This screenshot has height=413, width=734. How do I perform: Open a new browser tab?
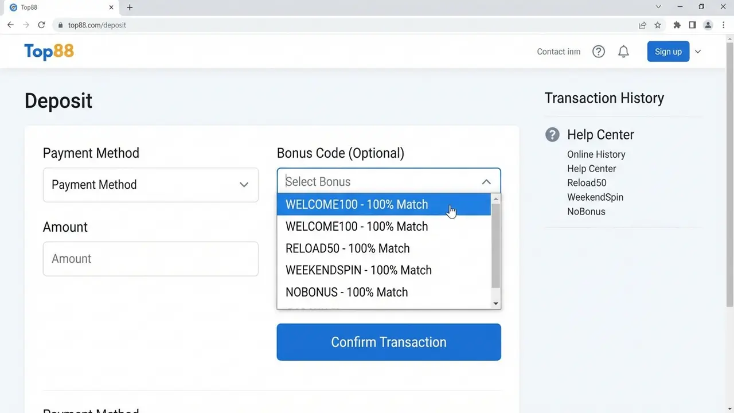tap(130, 7)
